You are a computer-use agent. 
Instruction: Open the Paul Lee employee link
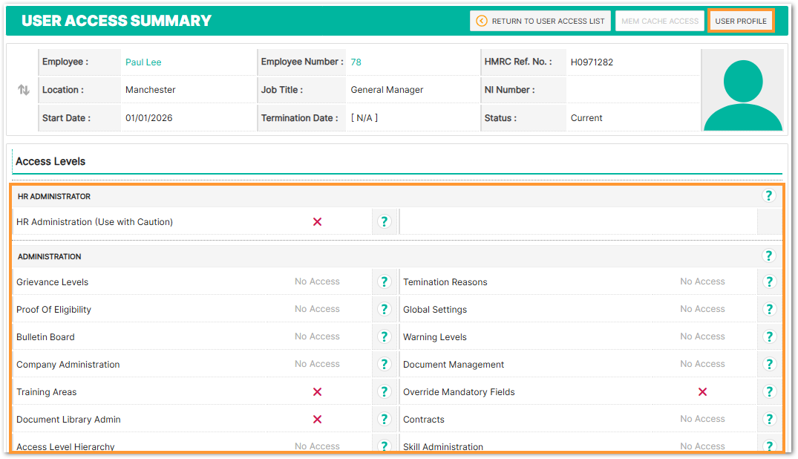click(143, 62)
